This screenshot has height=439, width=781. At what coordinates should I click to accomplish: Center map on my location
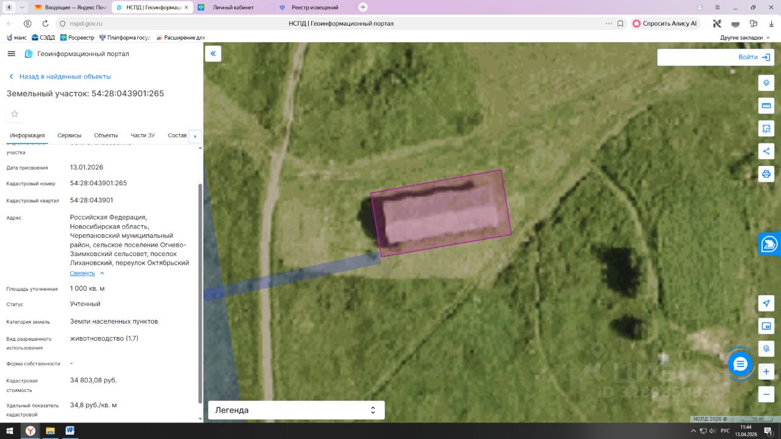tap(766, 303)
